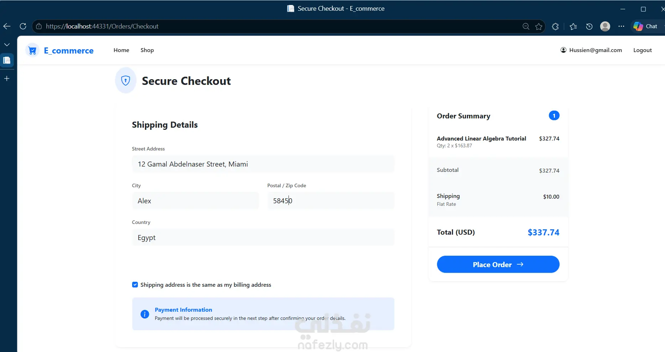665x352 pixels.
Task: Click the Order Summary heading
Action: coord(464,116)
